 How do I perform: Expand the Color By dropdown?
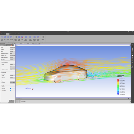(x=12, y=78)
